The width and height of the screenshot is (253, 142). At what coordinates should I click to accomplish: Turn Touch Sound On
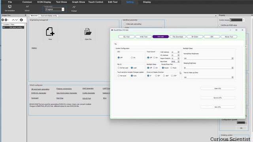click(x=154, y=58)
